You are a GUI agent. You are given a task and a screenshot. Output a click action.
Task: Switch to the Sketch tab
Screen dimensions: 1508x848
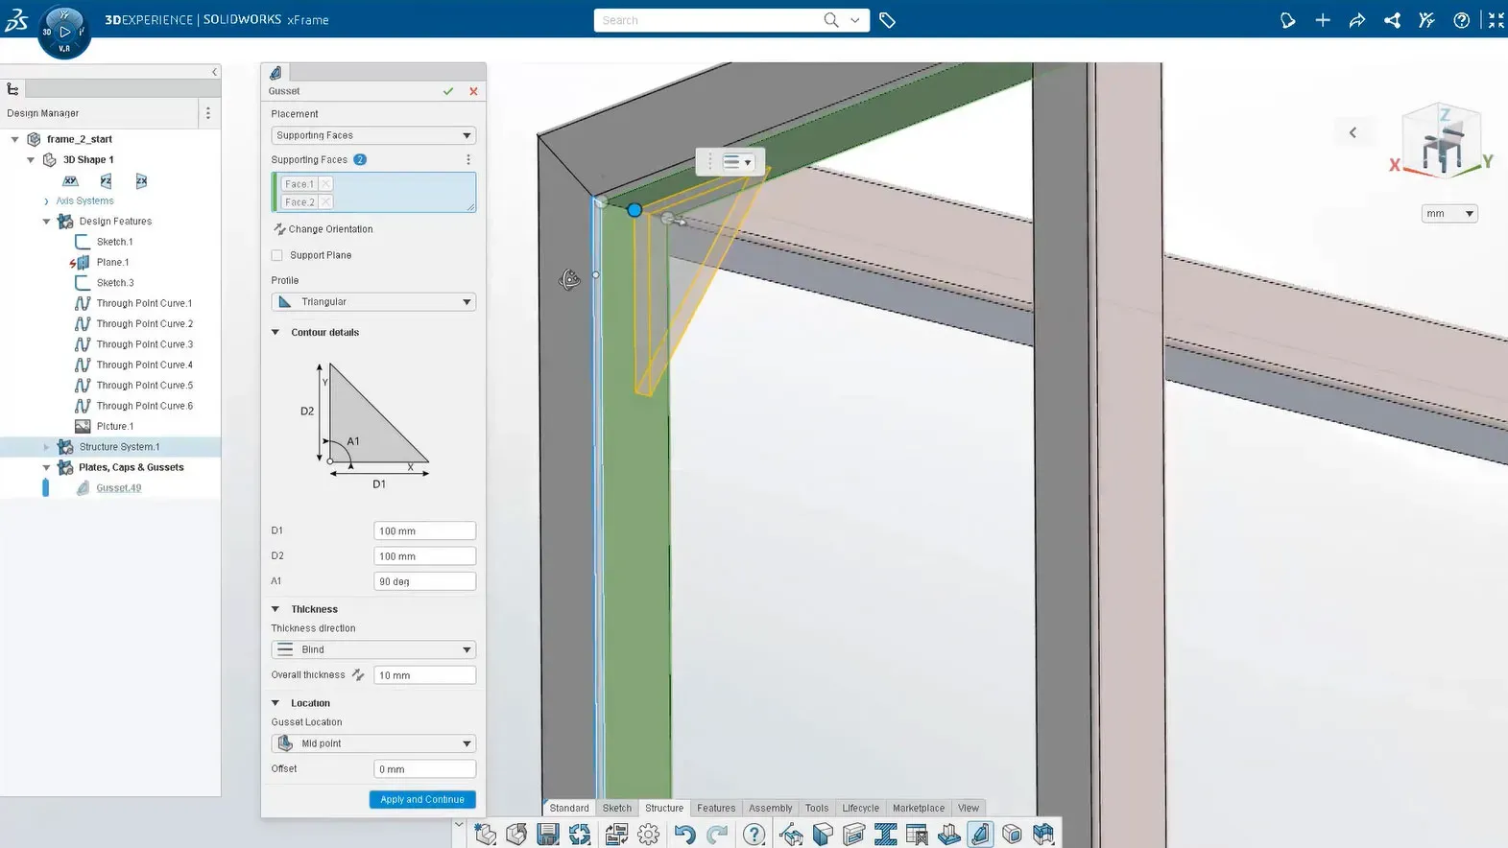click(617, 808)
